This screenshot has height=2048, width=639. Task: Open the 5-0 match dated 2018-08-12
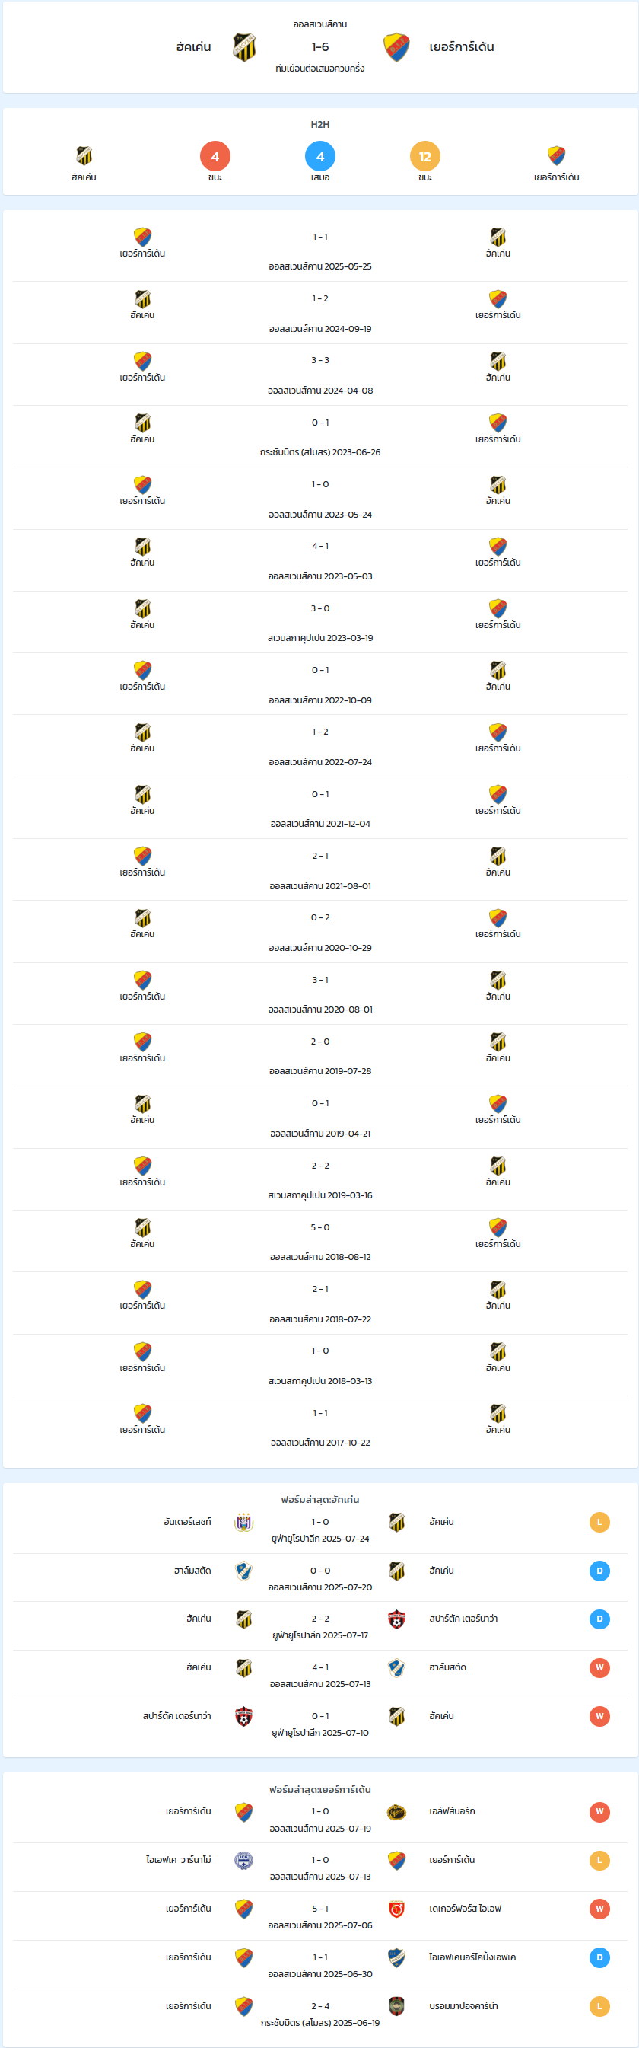[320, 1241]
